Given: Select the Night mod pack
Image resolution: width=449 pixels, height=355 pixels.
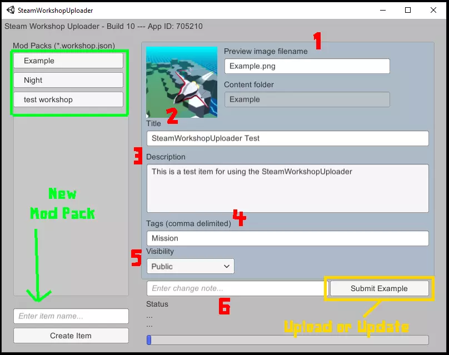Looking at the screenshot, I should point(68,80).
